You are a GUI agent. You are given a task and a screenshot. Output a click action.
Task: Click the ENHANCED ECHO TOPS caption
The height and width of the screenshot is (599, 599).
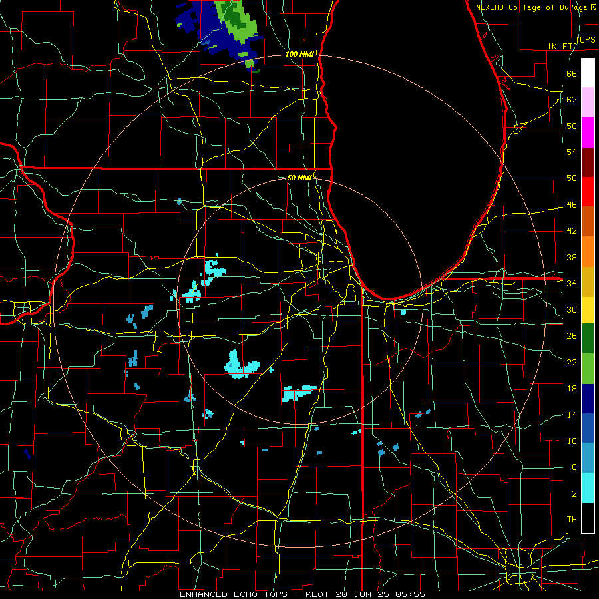[x=237, y=594]
